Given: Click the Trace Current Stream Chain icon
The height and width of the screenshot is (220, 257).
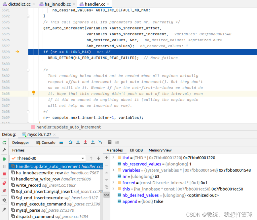Looking at the screenshot, I should pos(117,142).
